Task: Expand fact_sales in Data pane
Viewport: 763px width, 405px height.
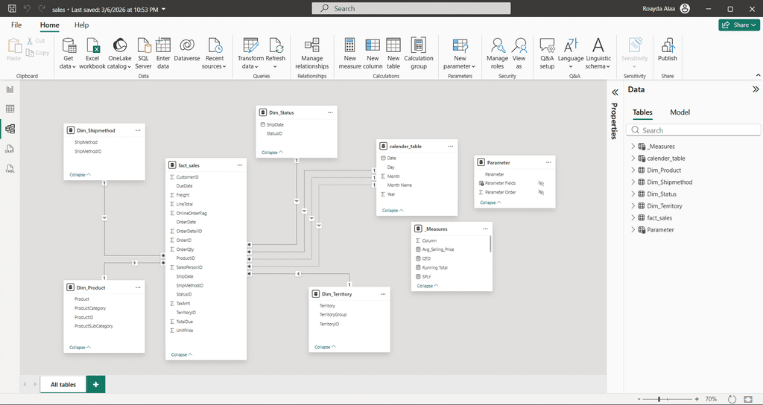Action: [x=633, y=218]
